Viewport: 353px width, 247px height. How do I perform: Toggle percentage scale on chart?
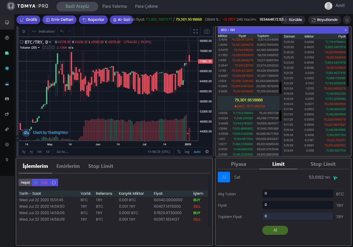click(179, 152)
